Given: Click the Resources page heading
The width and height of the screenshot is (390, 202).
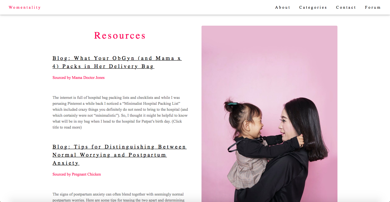Looking at the screenshot, I should tap(120, 35).
